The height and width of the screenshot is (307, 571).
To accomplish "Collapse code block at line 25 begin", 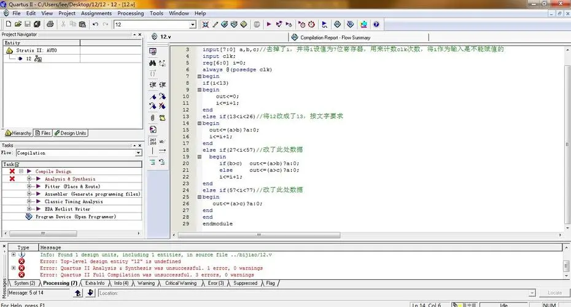I will coord(199,197).
